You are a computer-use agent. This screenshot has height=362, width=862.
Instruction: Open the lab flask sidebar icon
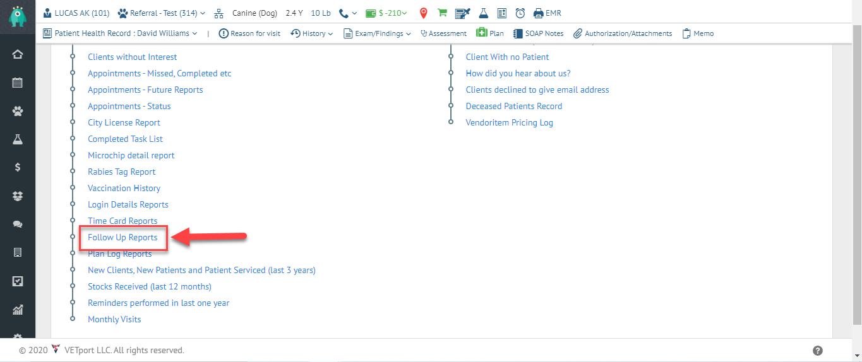point(18,139)
